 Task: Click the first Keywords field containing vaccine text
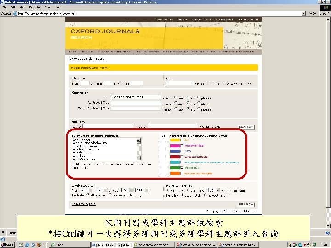136,97
